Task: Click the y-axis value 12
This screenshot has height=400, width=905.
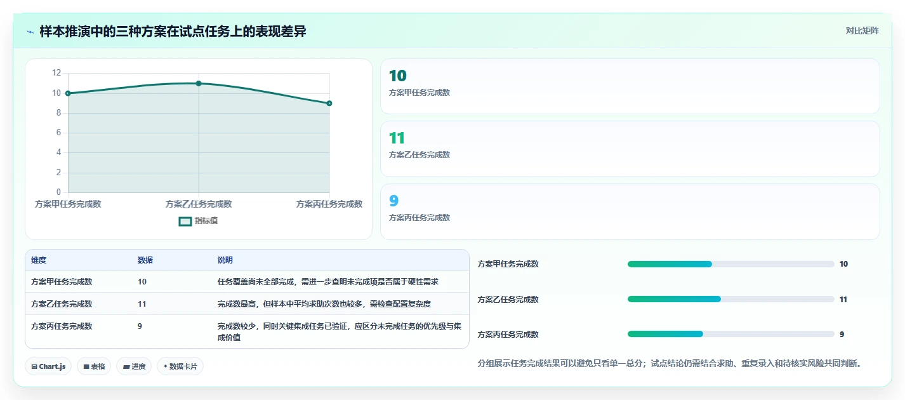Action: 56,73
